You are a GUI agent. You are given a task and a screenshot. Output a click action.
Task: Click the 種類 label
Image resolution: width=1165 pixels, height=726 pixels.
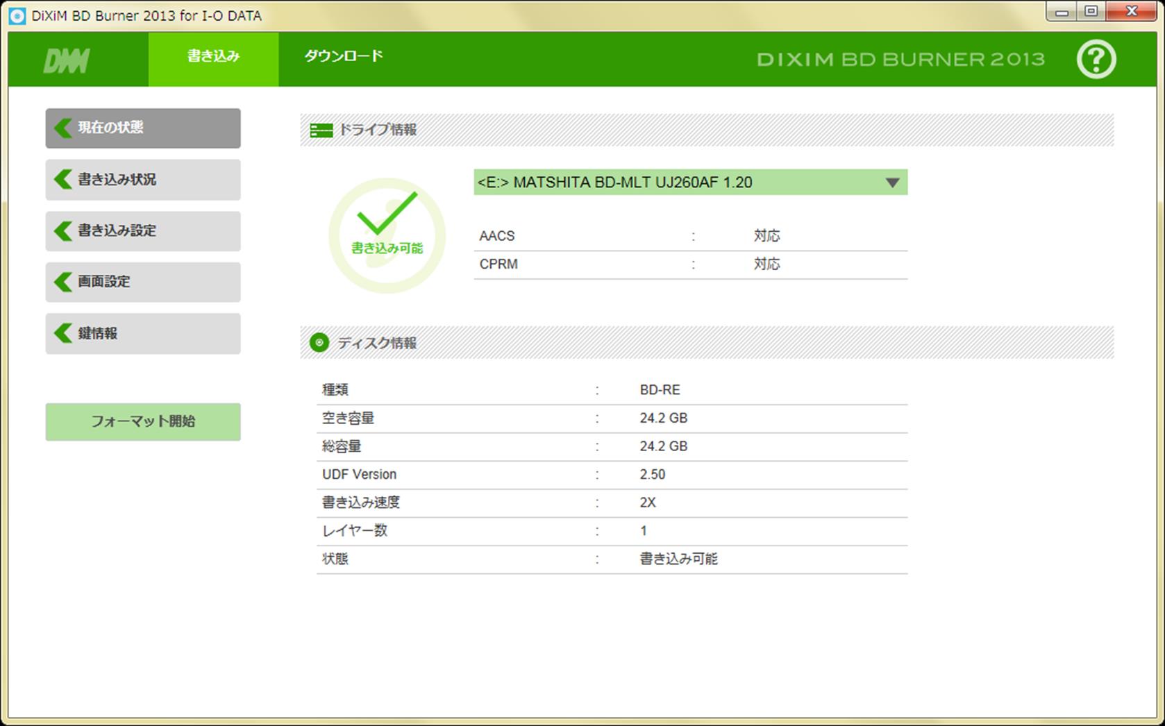[x=335, y=390]
